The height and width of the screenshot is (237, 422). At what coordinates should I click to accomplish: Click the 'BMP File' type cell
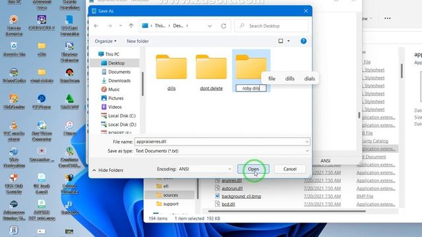(365, 196)
